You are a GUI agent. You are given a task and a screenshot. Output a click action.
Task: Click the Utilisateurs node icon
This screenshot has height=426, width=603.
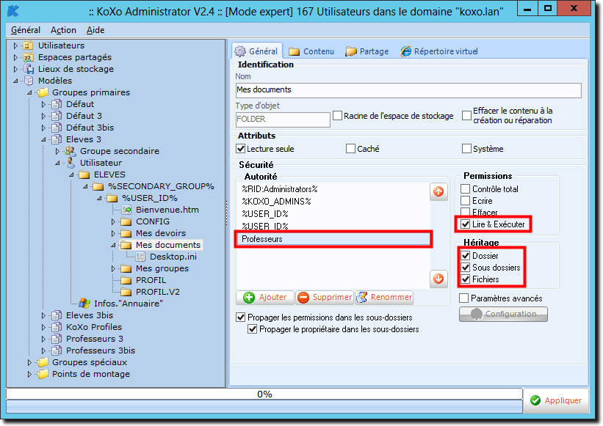pyautogui.click(x=28, y=45)
